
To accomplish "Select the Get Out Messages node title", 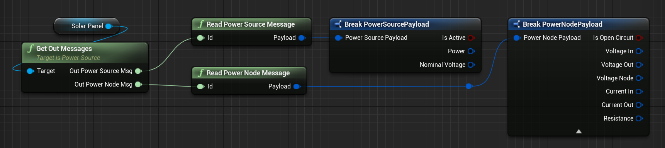I will click(x=64, y=49).
